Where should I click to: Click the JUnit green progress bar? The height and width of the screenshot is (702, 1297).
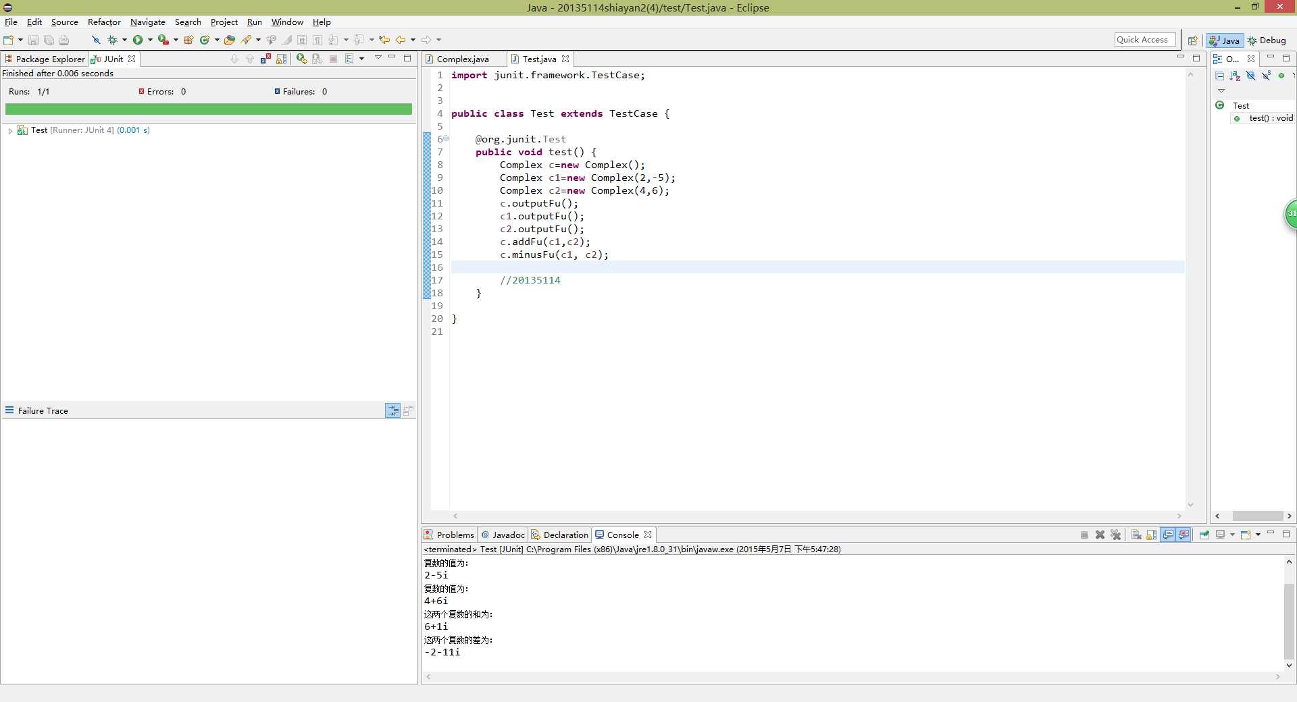click(208, 109)
